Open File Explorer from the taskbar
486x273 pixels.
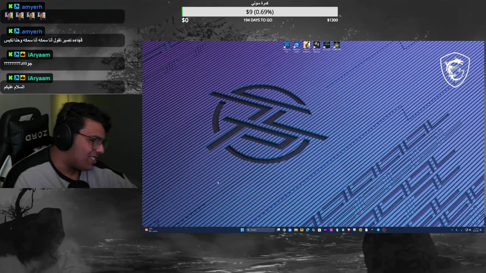click(x=296, y=230)
